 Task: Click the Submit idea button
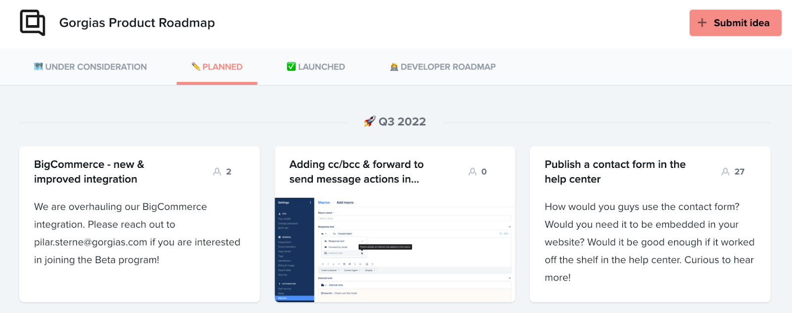click(735, 23)
